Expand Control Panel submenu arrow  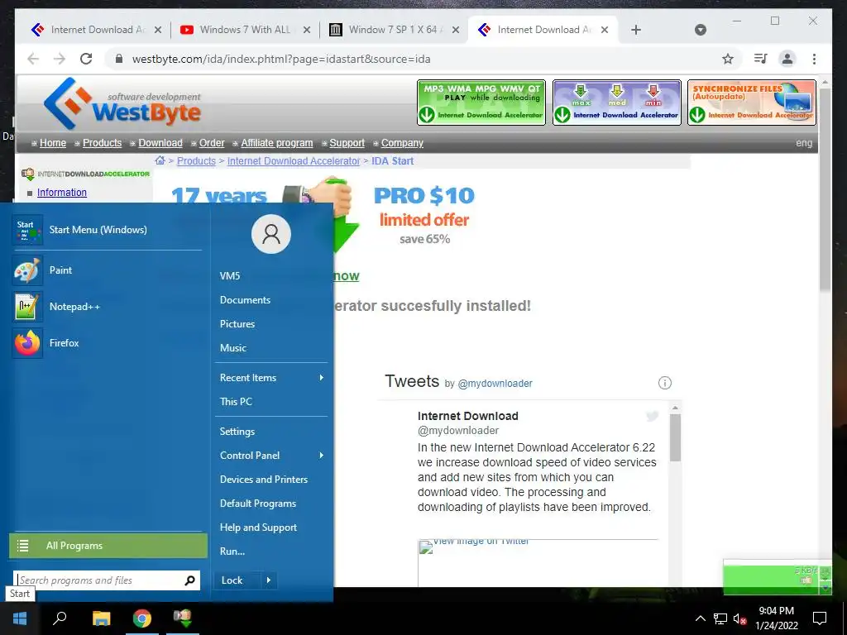pos(321,456)
